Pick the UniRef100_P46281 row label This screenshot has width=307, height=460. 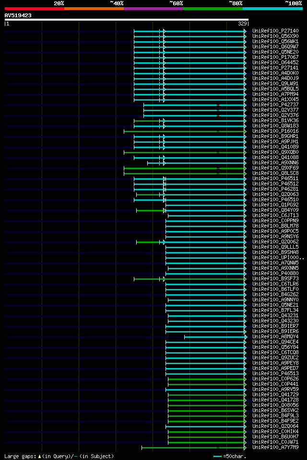coord(275,189)
